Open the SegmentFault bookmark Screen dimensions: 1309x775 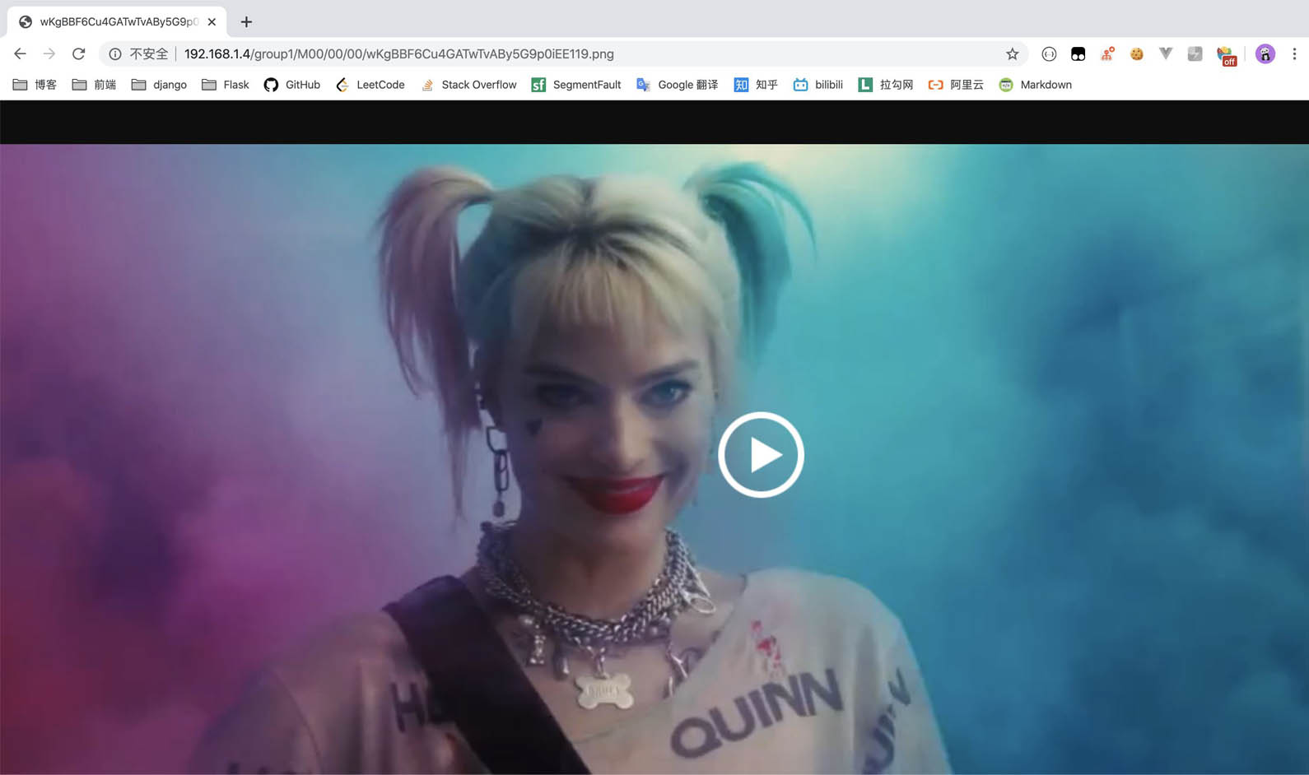click(x=576, y=85)
